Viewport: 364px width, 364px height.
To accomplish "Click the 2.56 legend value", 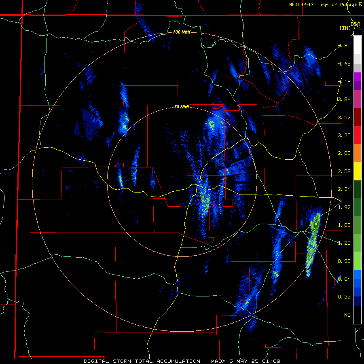I will click(x=344, y=171).
